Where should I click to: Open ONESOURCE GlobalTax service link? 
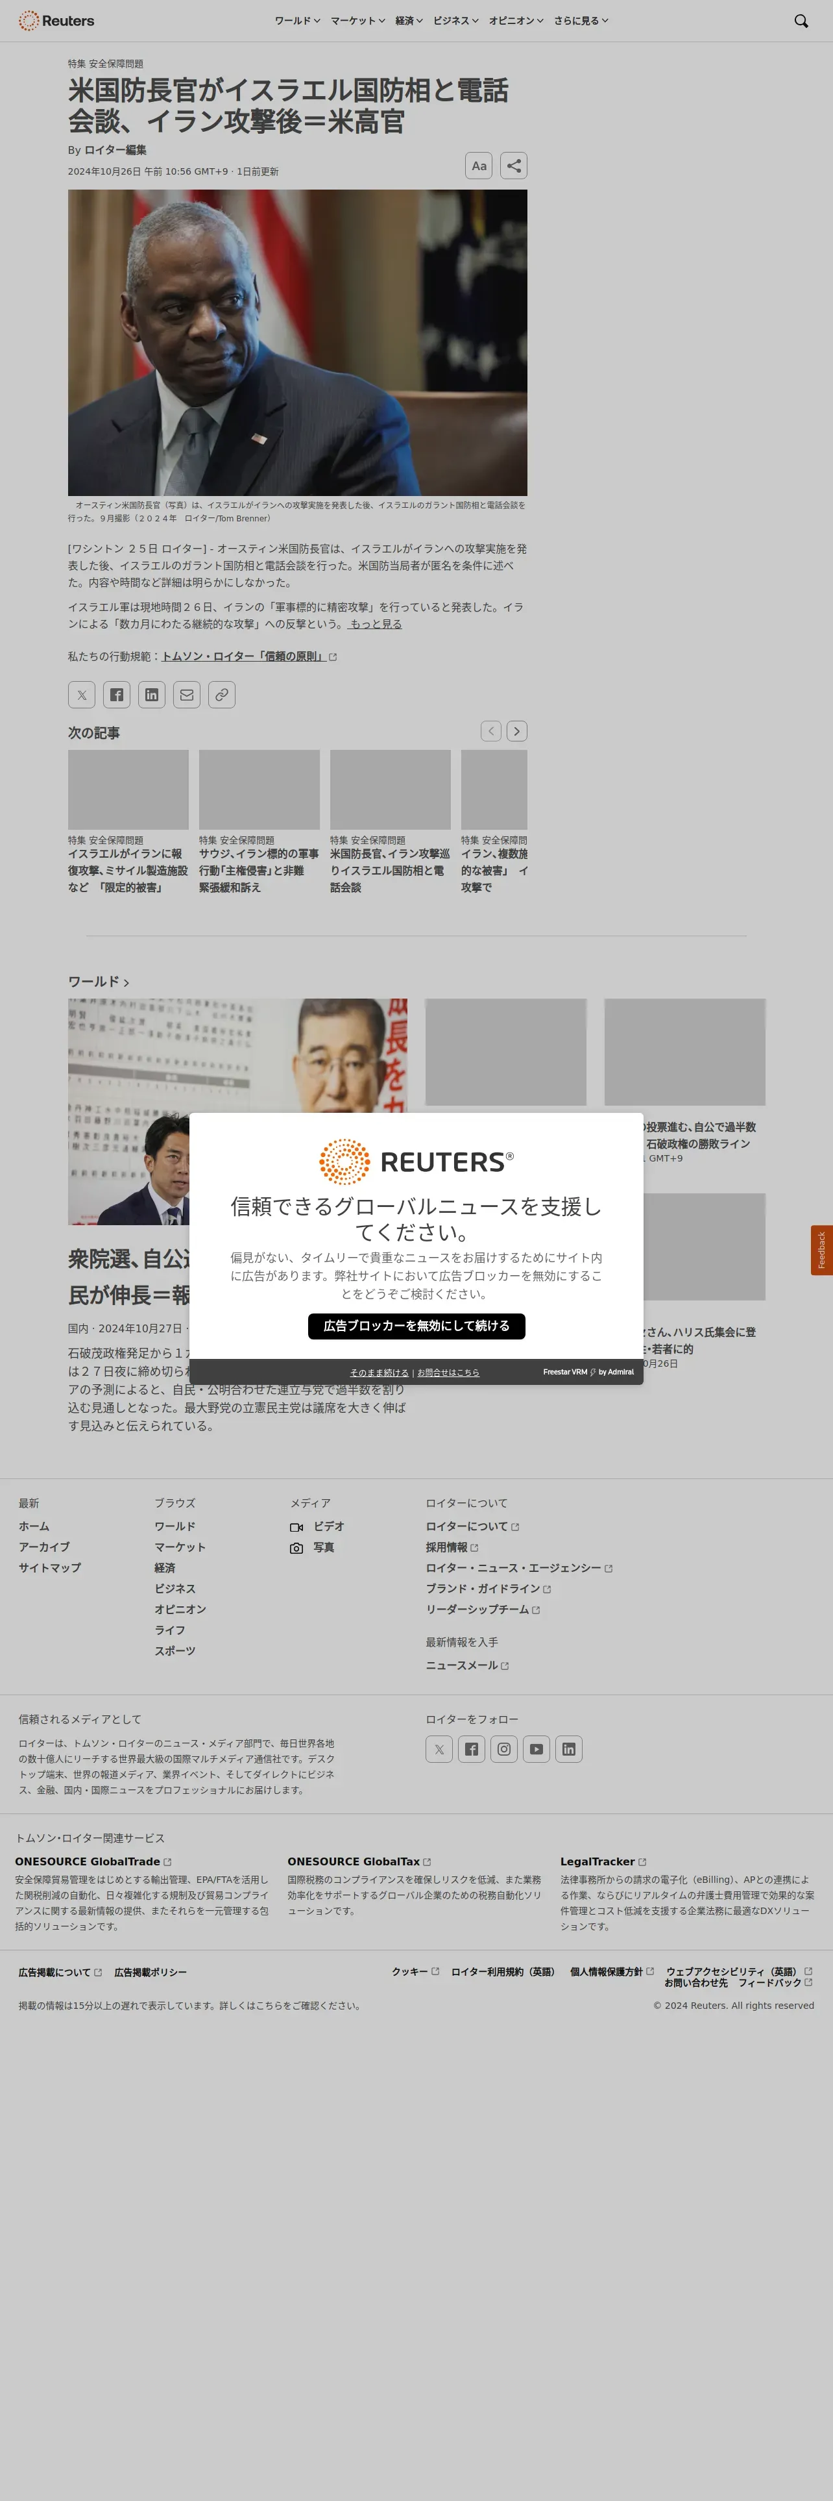point(359,1862)
